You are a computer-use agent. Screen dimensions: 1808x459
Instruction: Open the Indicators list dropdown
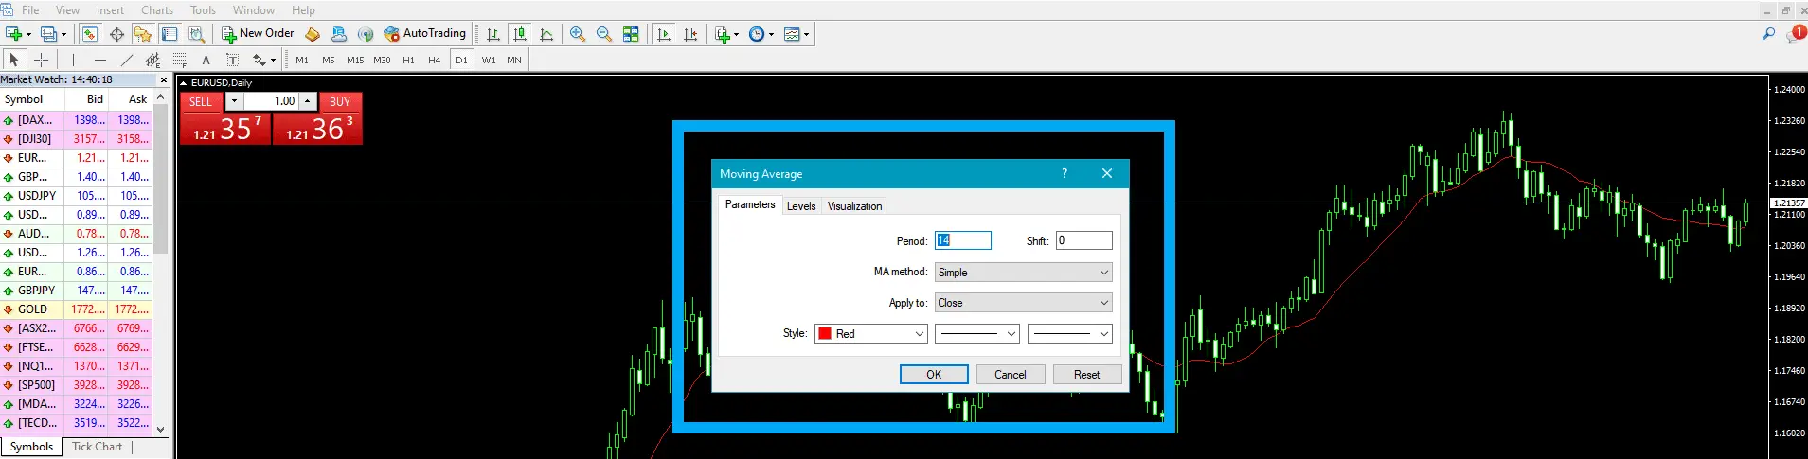(736, 34)
